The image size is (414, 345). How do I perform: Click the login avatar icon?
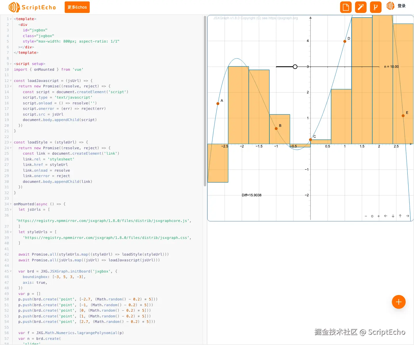coord(390,6)
